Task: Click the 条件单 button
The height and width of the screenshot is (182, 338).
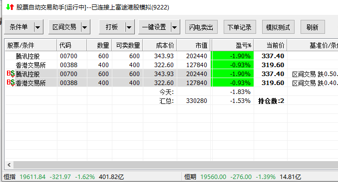Action: click(19, 27)
